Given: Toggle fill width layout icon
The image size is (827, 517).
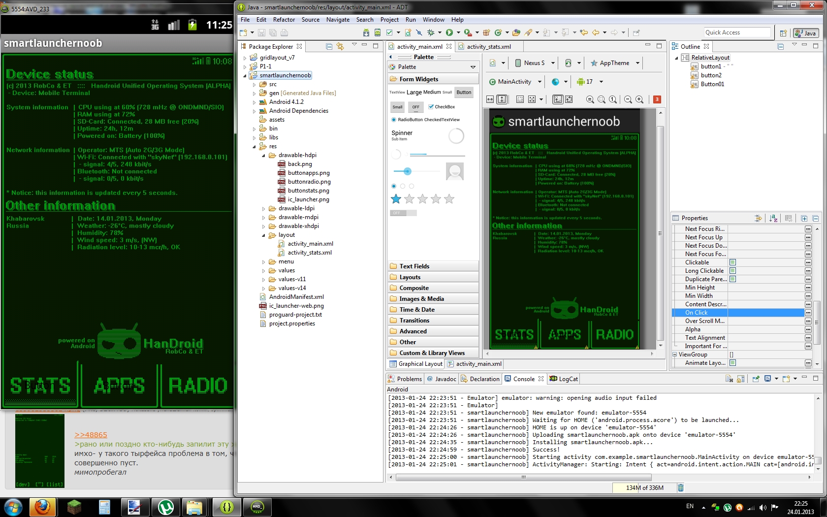Looking at the screenshot, I should 490,99.
